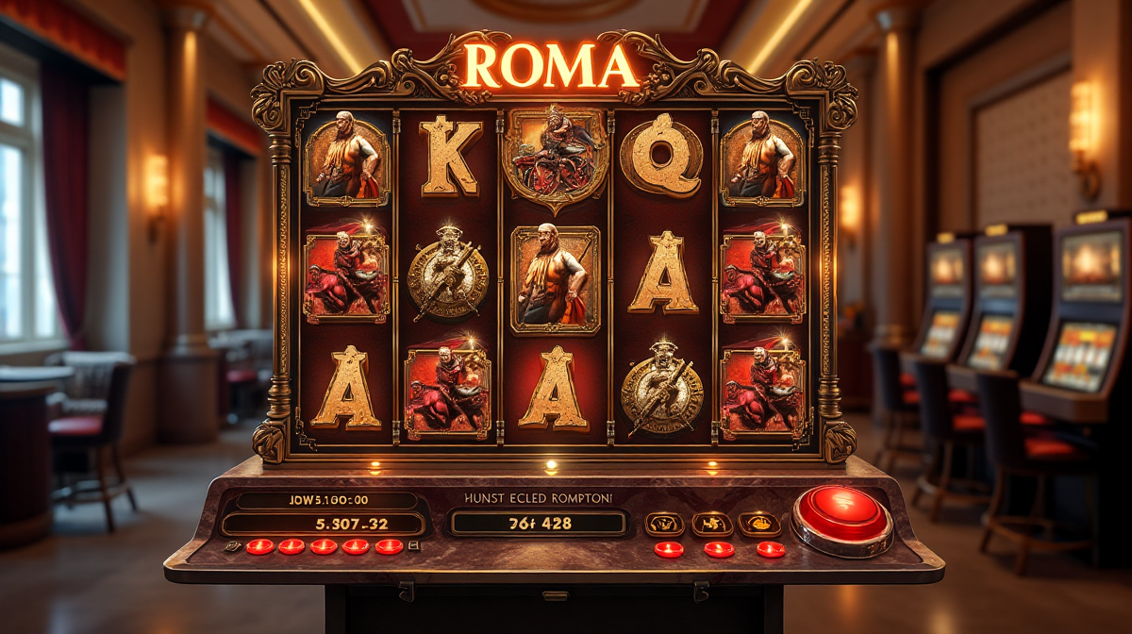Click the 76t 428 center display

[539, 524]
